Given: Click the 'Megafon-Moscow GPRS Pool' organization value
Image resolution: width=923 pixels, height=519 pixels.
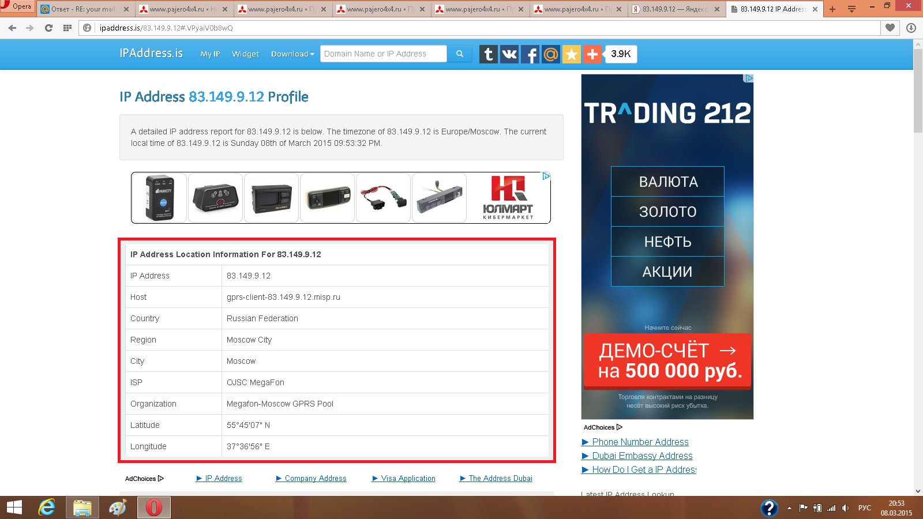Looking at the screenshot, I should [x=280, y=404].
